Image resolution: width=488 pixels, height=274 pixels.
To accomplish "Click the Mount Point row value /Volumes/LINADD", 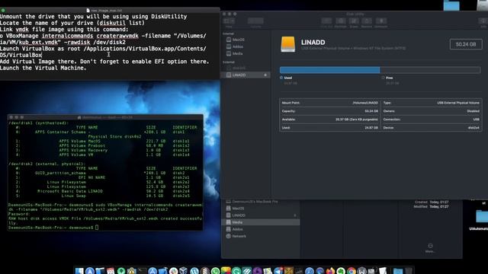I will (x=365, y=103).
